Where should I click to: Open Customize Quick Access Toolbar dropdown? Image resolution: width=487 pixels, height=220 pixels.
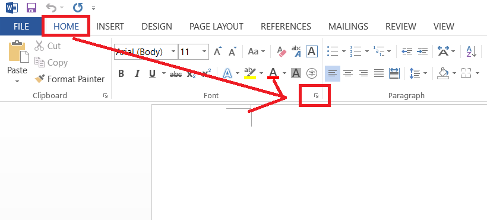[93, 8]
